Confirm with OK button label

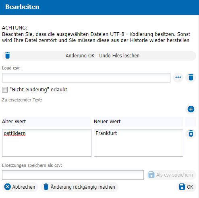pyautogui.click(x=190, y=187)
